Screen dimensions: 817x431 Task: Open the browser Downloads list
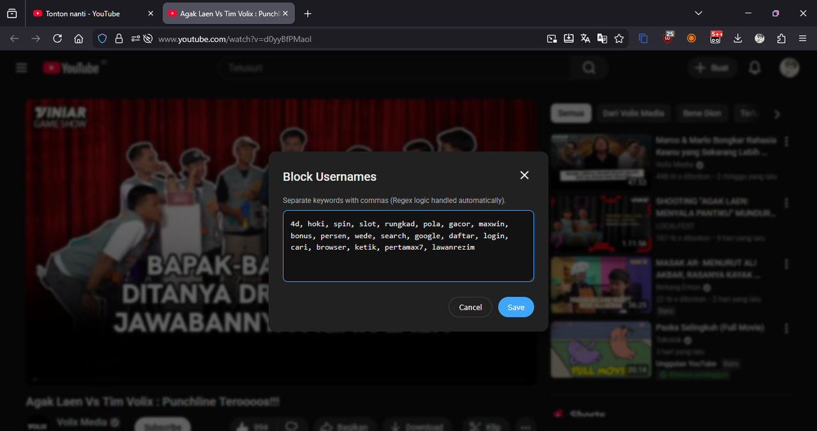[x=737, y=38]
